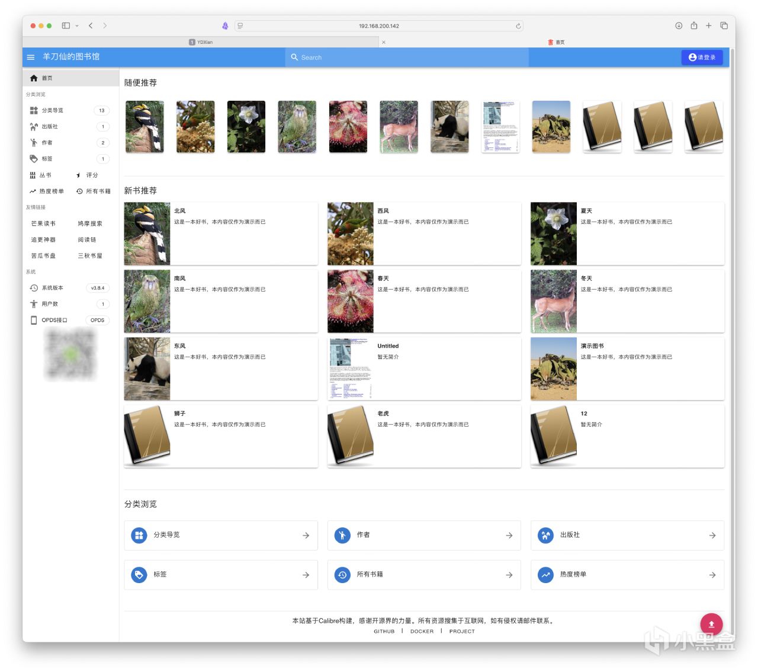Image resolution: width=758 pixels, height=672 pixels.
Task: Open the Untitled book card
Action: coord(424,369)
